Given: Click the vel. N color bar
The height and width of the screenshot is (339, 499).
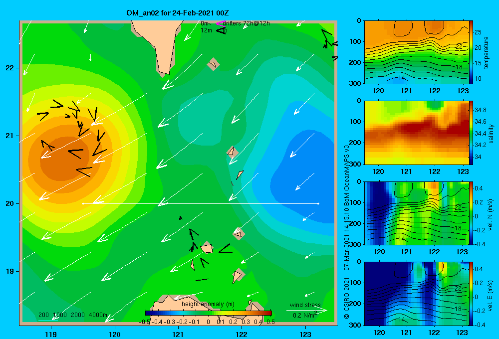Looking at the screenshot, I should (471, 213).
